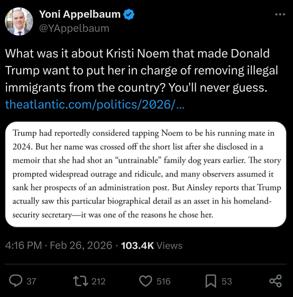293x297 pixels.
Task: Open the share icon options
Action: click(275, 281)
